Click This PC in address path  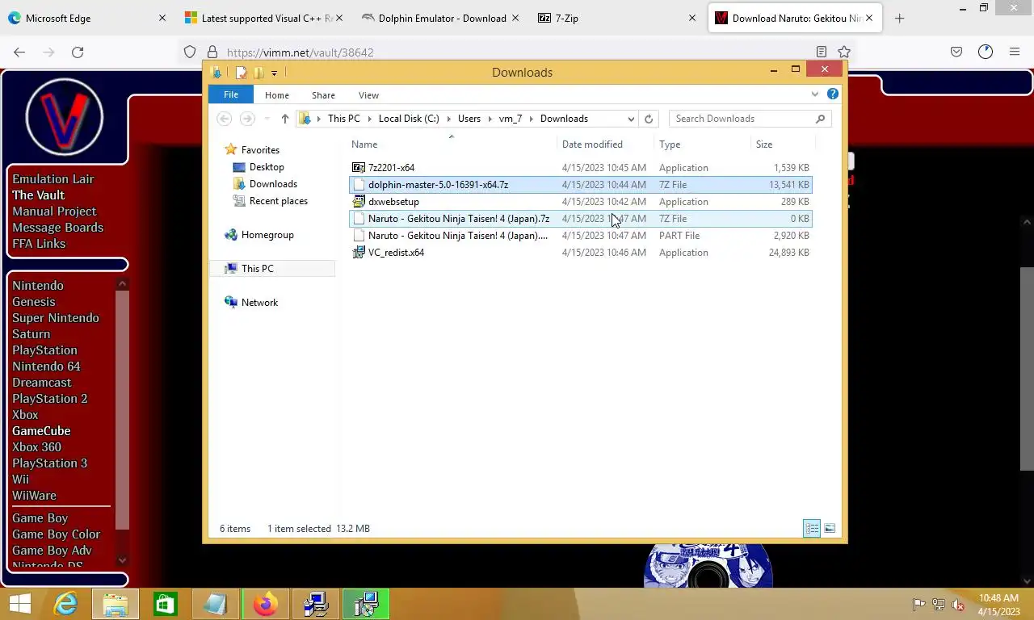tap(344, 119)
